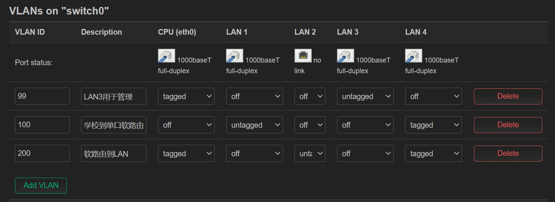This screenshot has width=555, height=202.
Task: Click the LAN 2 no-link port icon
Action: [x=303, y=56]
